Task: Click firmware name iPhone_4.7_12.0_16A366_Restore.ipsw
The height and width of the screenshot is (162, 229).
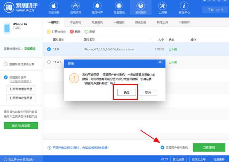Action: click(x=109, y=49)
